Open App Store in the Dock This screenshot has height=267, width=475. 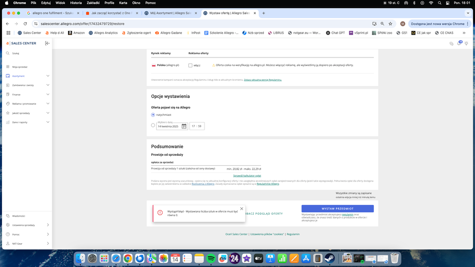click(306, 258)
